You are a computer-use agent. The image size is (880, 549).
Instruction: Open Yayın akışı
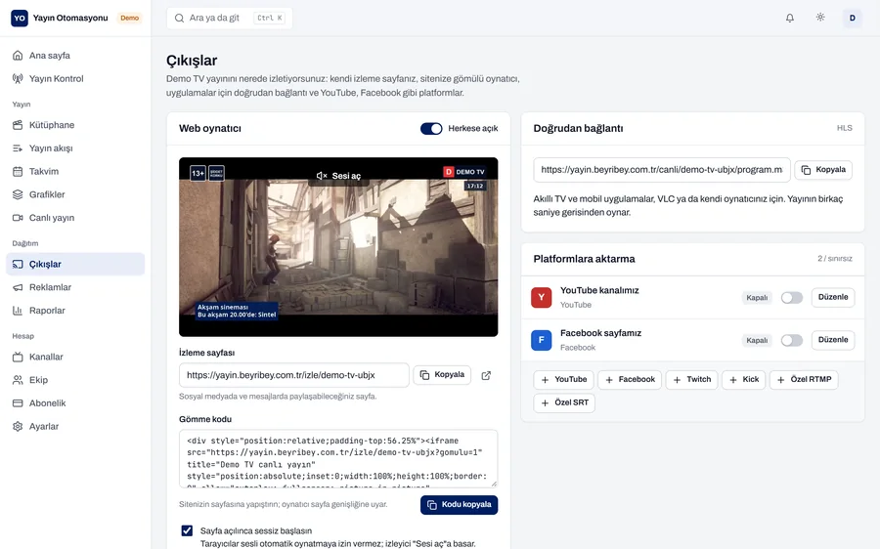tap(75, 148)
